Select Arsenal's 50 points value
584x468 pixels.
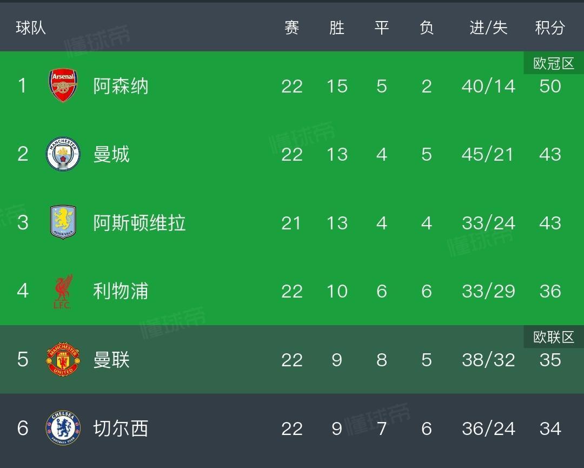click(550, 86)
